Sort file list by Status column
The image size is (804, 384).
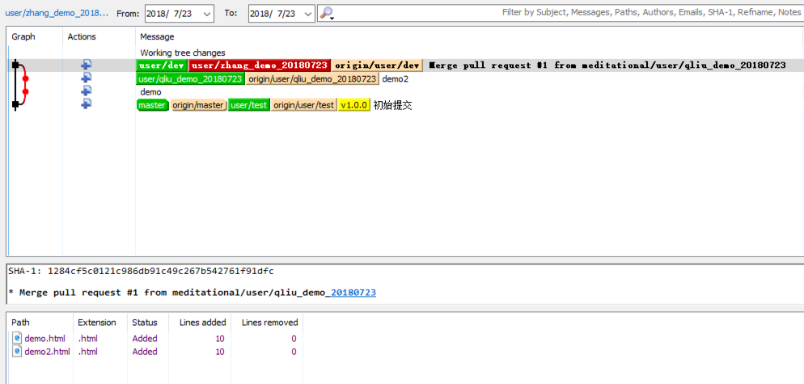pos(145,322)
